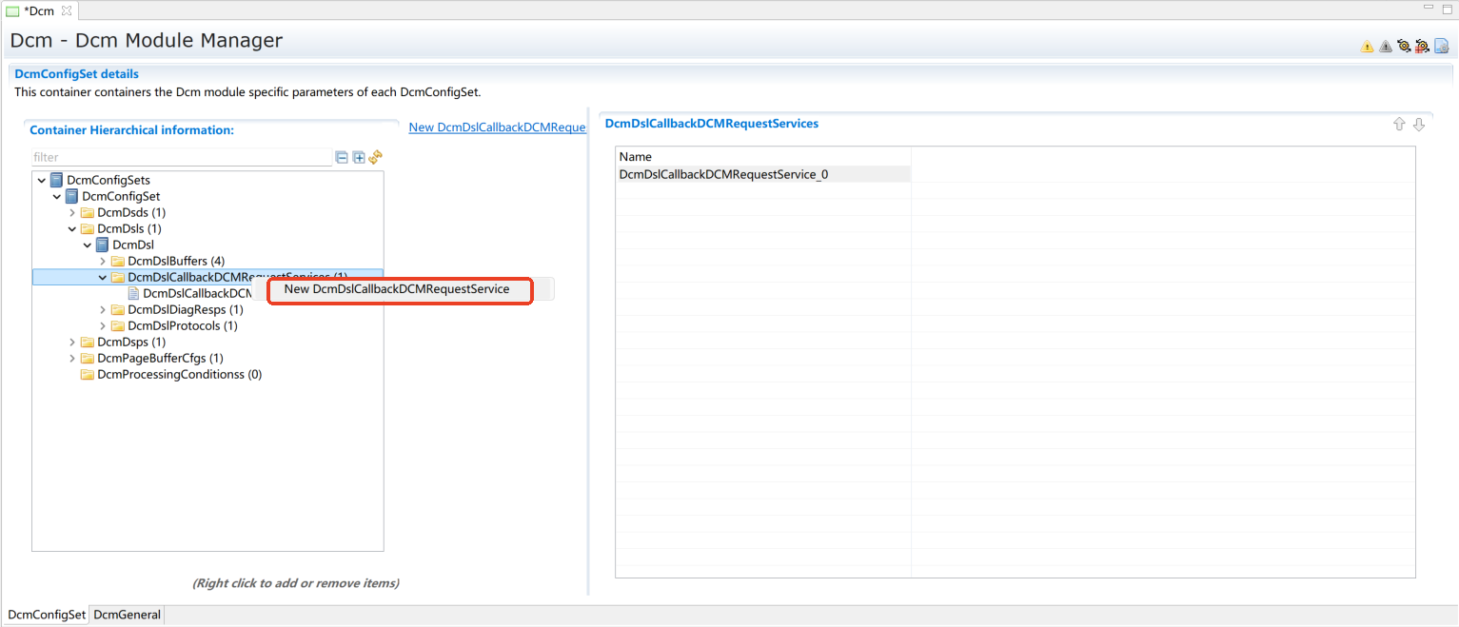Click the New DcmDslCallbackDCMRequest hyperlink
Image resolution: width=1459 pixels, height=627 pixels.
pos(497,127)
